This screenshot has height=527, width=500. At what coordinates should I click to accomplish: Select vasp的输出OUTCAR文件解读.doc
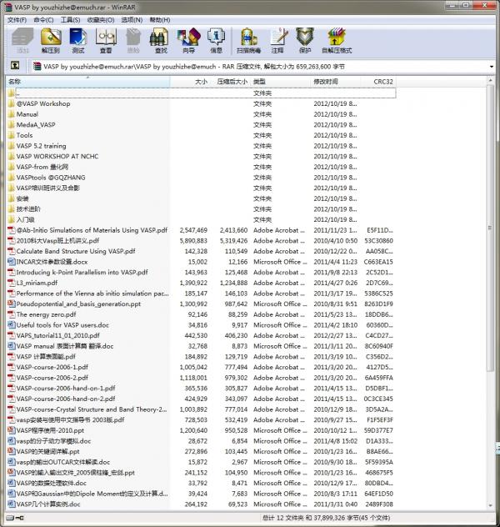point(201,462)
